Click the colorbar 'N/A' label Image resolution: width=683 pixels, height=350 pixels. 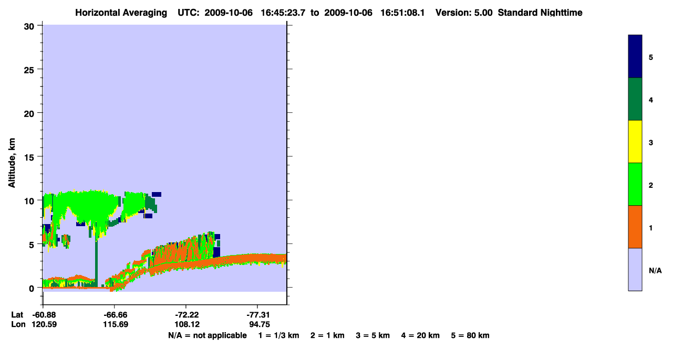tap(655, 270)
